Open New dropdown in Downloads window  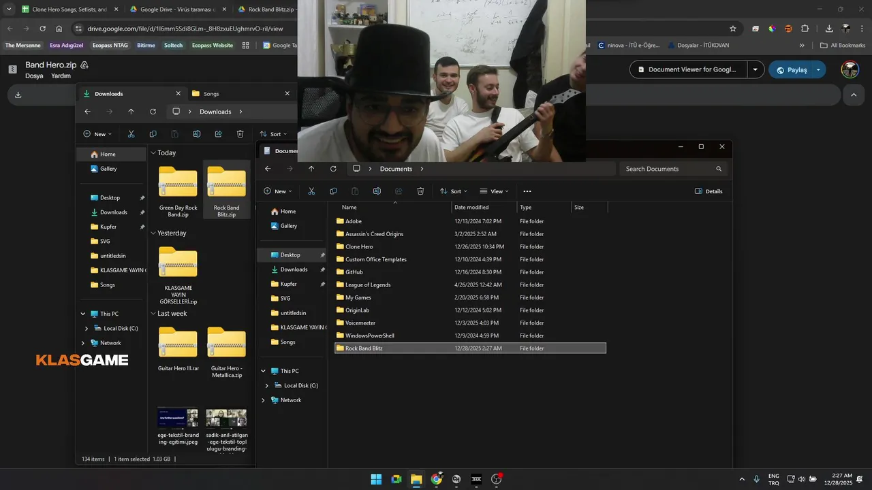(97, 134)
